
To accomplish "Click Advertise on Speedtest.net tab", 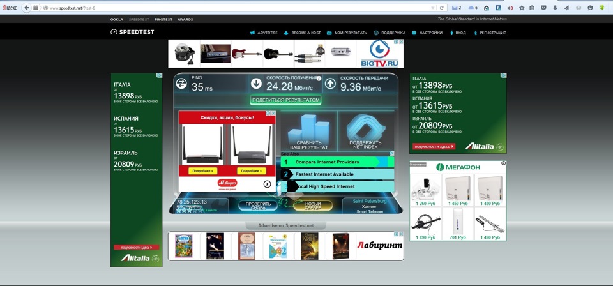I will pos(286,225).
